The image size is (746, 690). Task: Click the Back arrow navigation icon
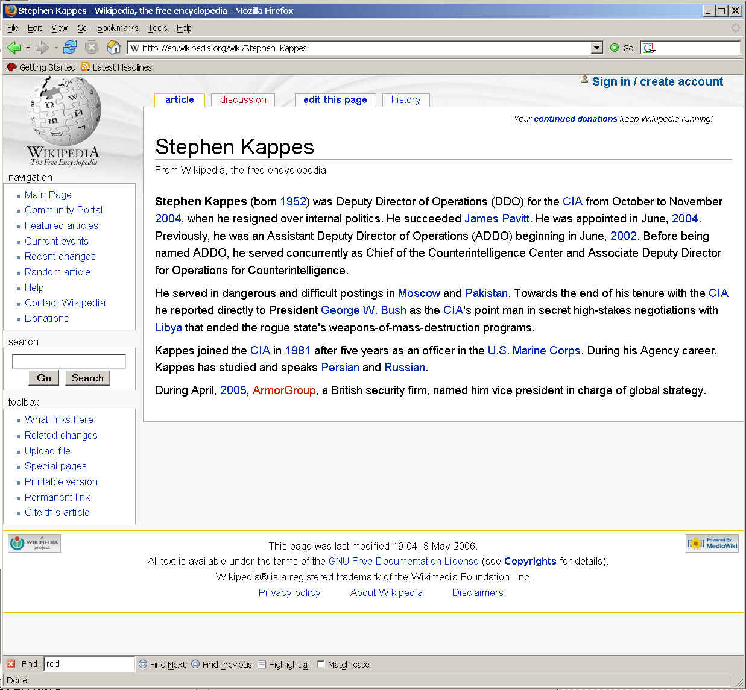click(x=13, y=48)
